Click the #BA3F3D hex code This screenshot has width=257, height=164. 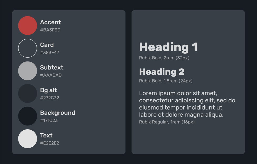[50, 30]
